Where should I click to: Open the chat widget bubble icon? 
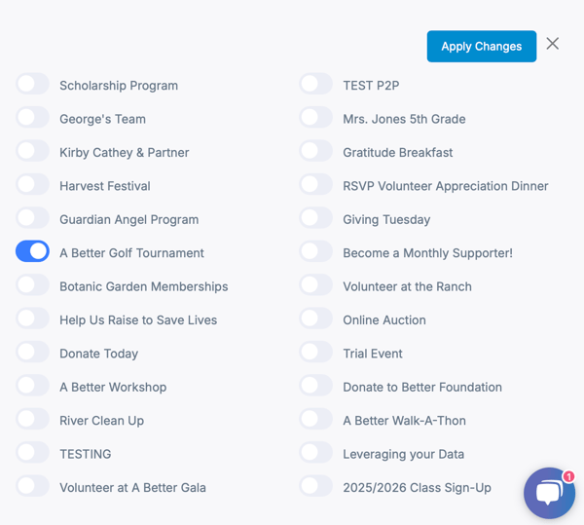[549, 493]
